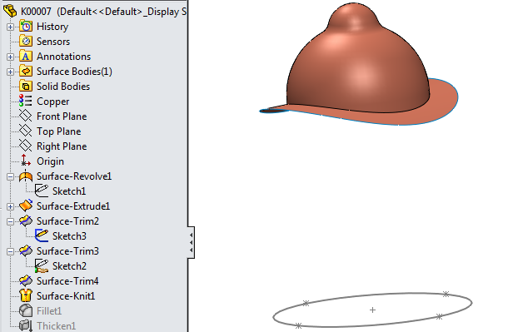The width and height of the screenshot is (508, 332).
Task: Click the Sketch2 icon
Action: (42, 266)
